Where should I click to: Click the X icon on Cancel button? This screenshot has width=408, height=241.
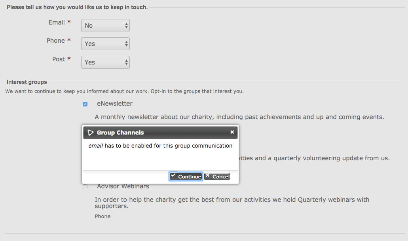click(x=208, y=175)
